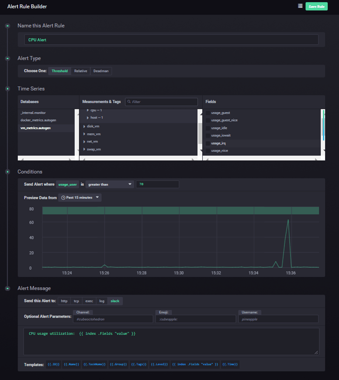This screenshot has width=339, height=380.
Task: Click the Alert Type step marker
Action: (x=7, y=58)
